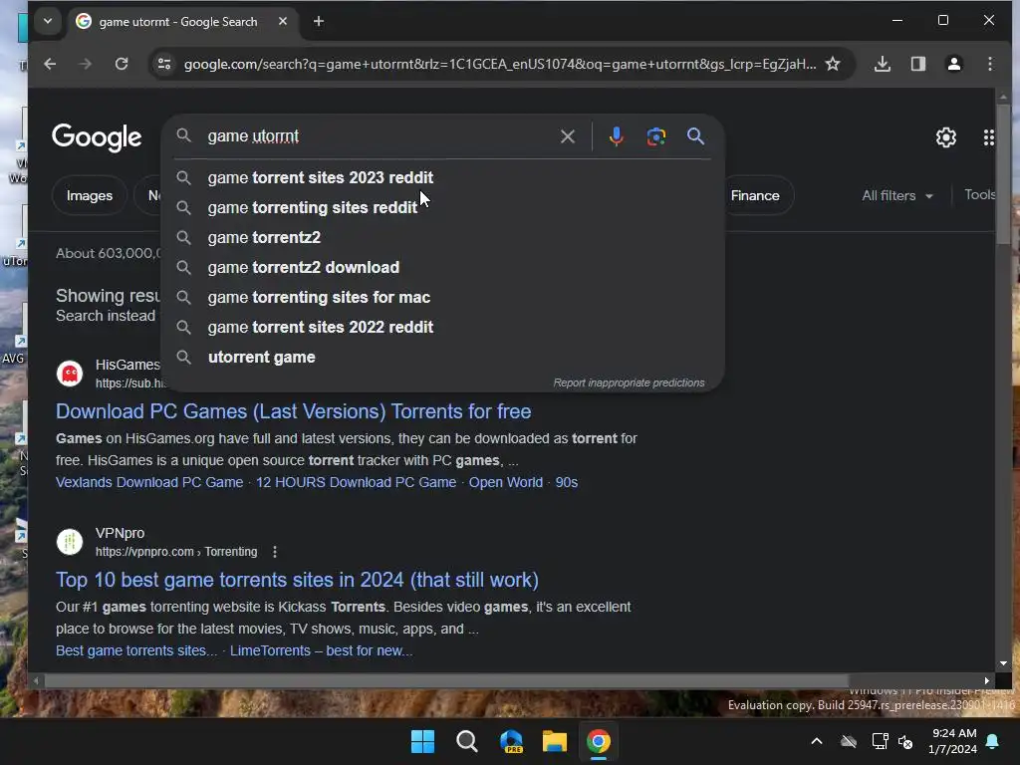Image resolution: width=1020 pixels, height=765 pixels.
Task: Click the horizontal scrollbar right arrow
Action: (x=987, y=680)
